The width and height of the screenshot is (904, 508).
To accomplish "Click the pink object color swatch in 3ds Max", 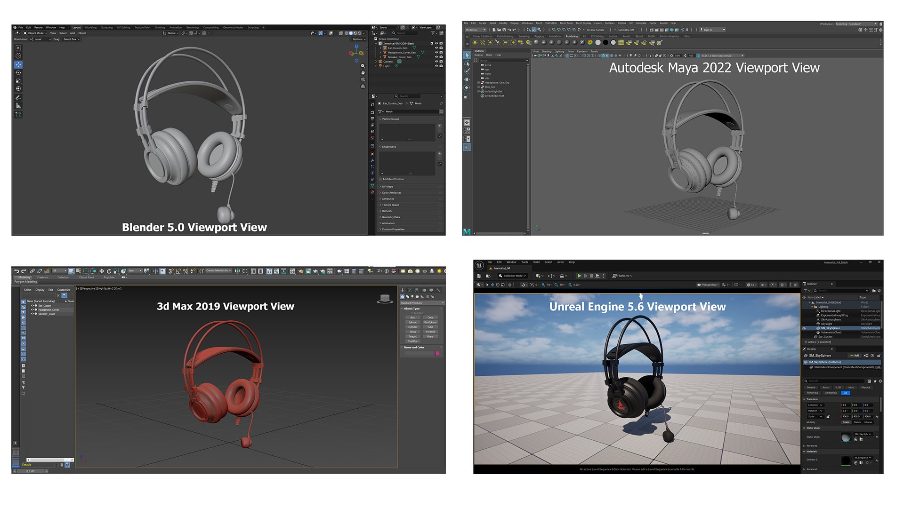I will [437, 353].
